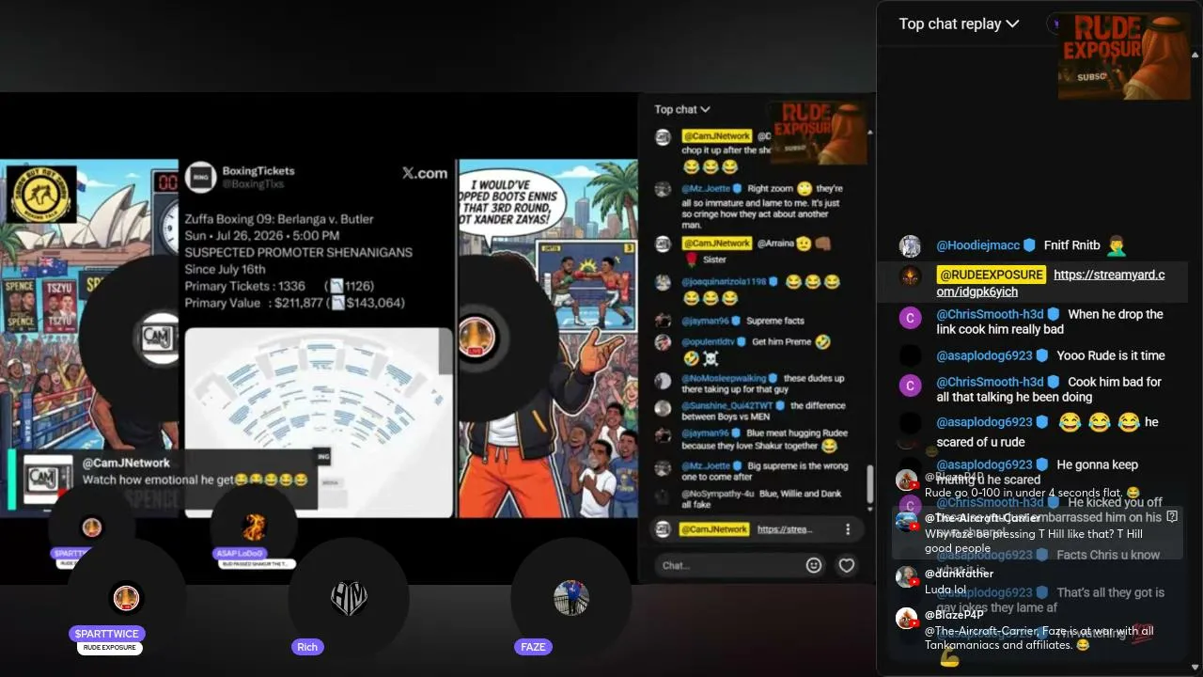The image size is (1203, 677).
Task: Click BlazeP4P's avatar beside the Tankamaniacs message
Action: click(906, 618)
